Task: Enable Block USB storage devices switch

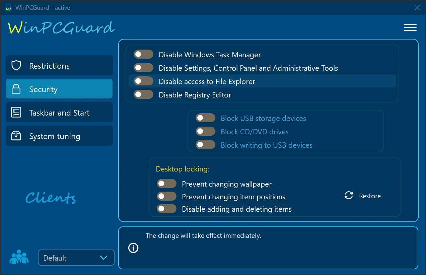Action: tap(205, 118)
